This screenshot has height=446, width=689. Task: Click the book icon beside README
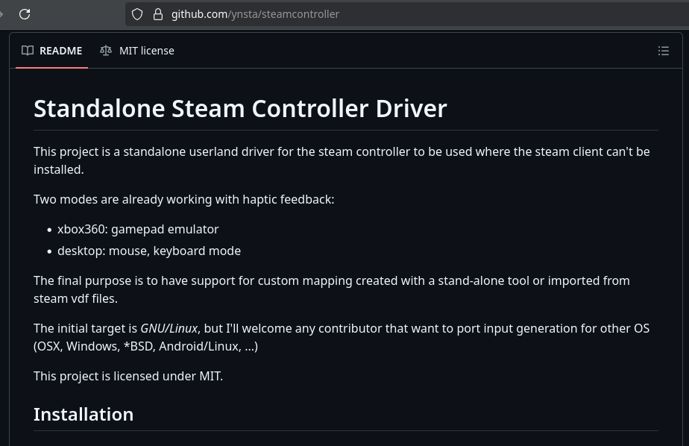(x=28, y=51)
